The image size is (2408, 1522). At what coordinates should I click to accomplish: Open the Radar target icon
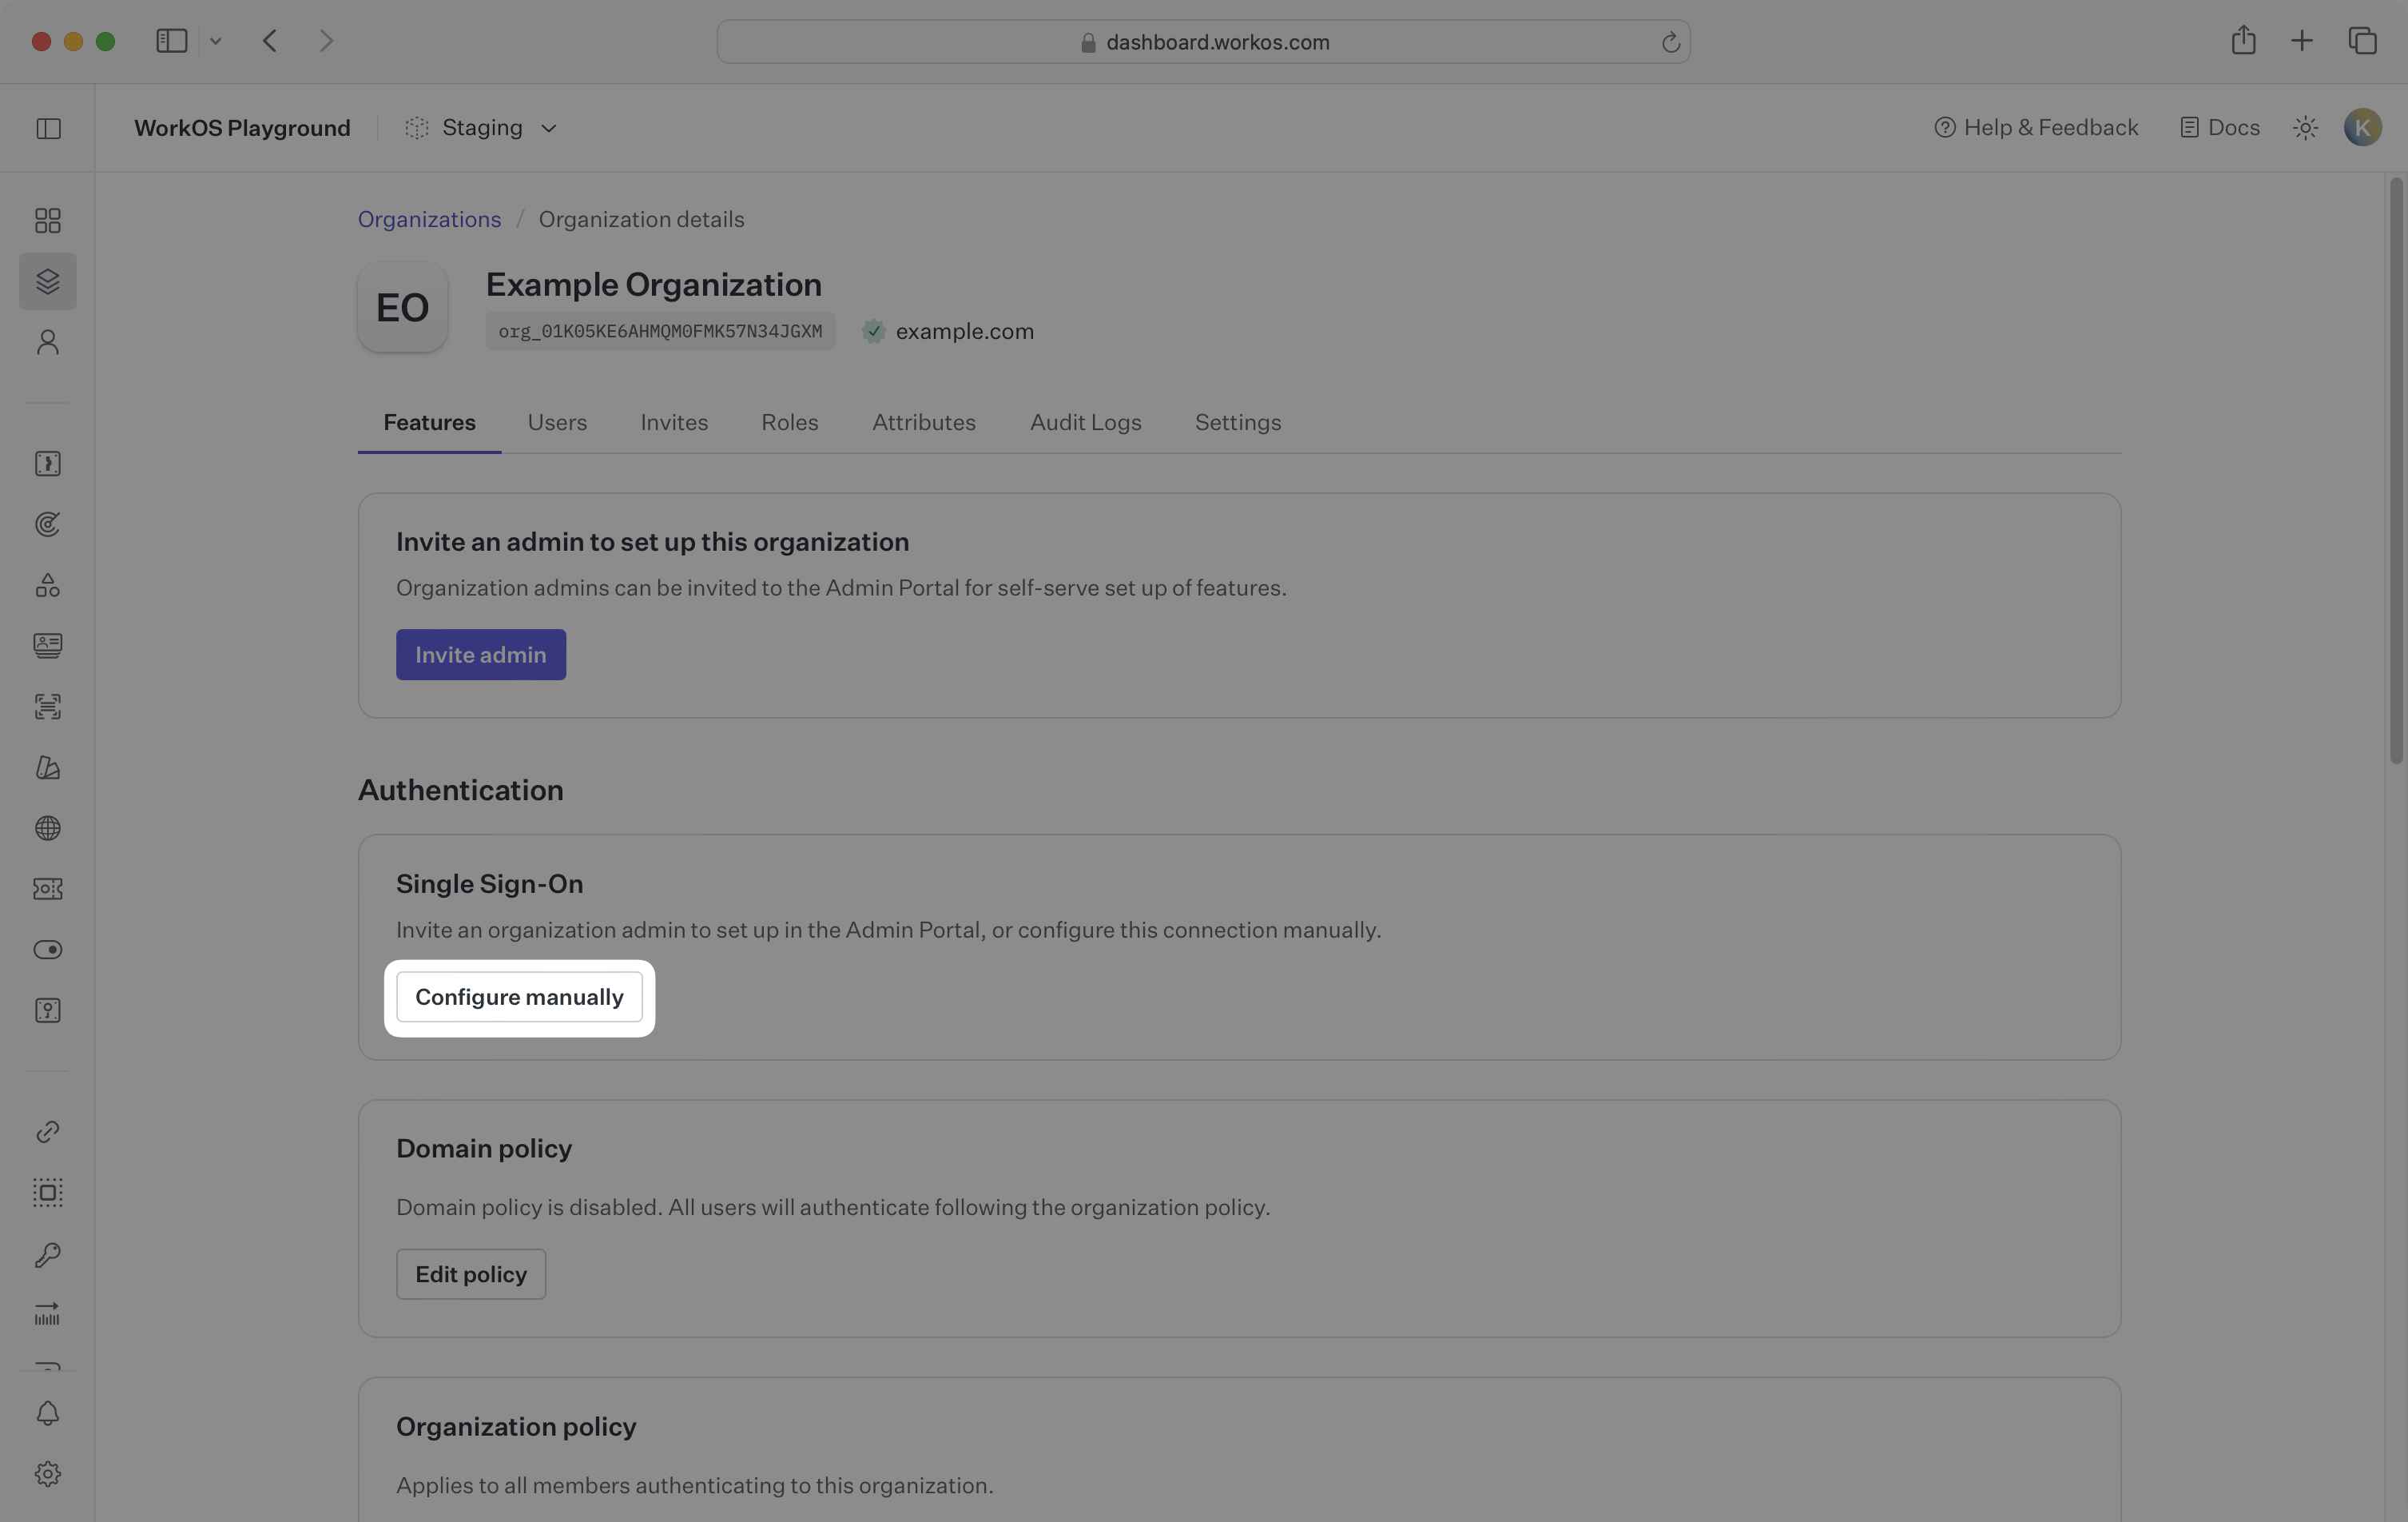[47, 524]
